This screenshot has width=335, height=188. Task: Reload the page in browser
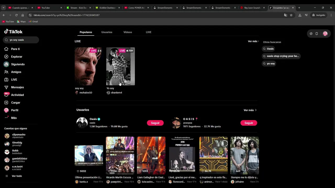coord(16,15)
